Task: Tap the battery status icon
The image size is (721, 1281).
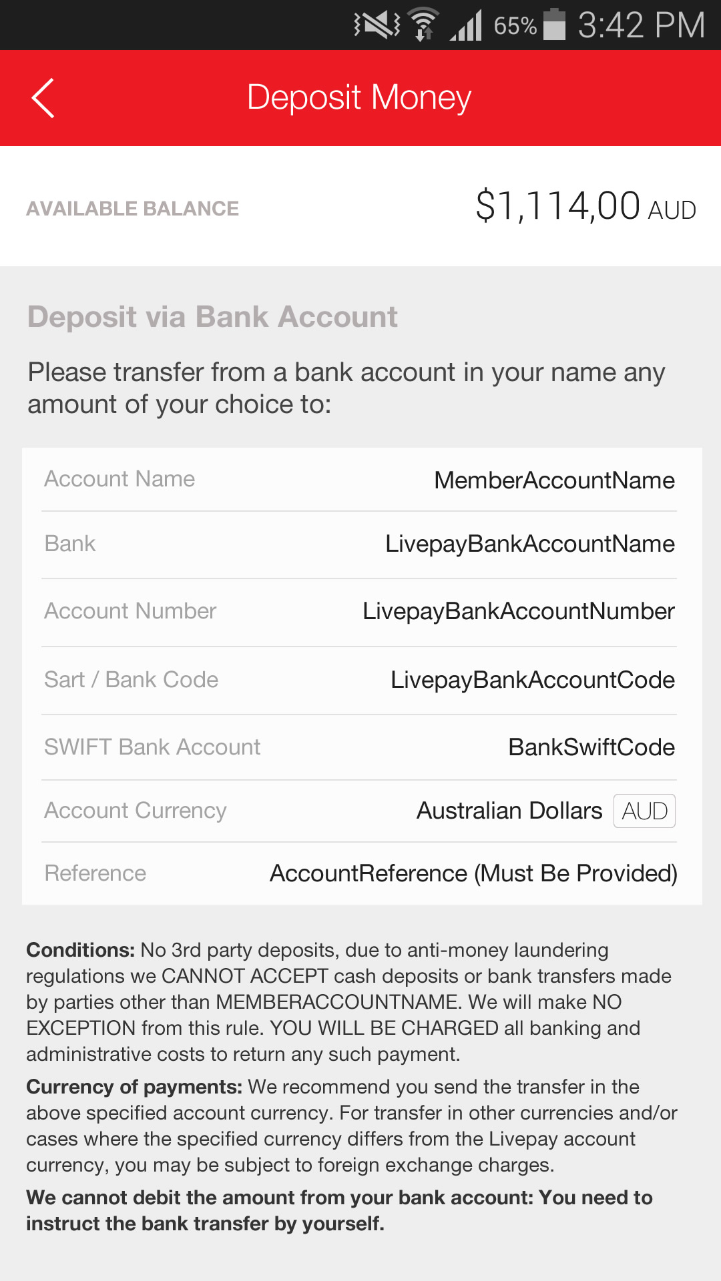Action: (x=554, y=25)
